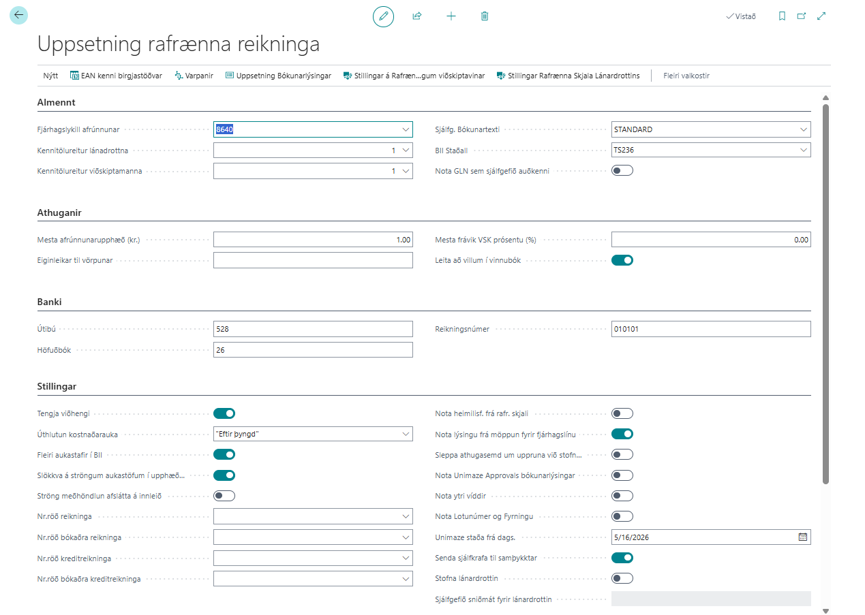Expand the Fjárhagslykill afrúnnunar dropdown
This screenshot has width=865, height=615.
[406, 129]
